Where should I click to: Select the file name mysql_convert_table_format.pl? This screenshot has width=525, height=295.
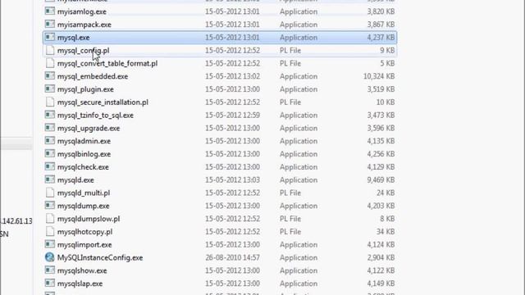[x=107, y=64]
